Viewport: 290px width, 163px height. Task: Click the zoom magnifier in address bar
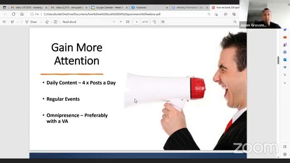point(209,14)
